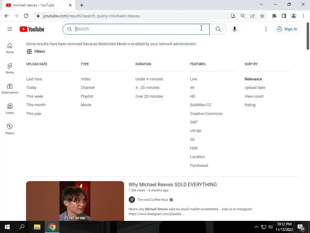The width and height of the screenshot is (310, 233).
Task: Open the zoom magnifier icon in address bar
Action: pos(243,16)
